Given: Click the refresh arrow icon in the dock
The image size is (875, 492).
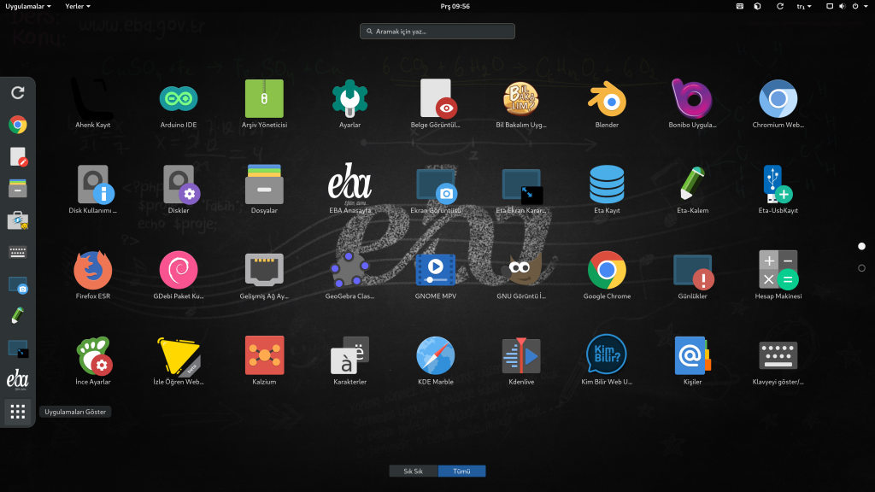Looking at the screenshot, I should tap(18, 92).
